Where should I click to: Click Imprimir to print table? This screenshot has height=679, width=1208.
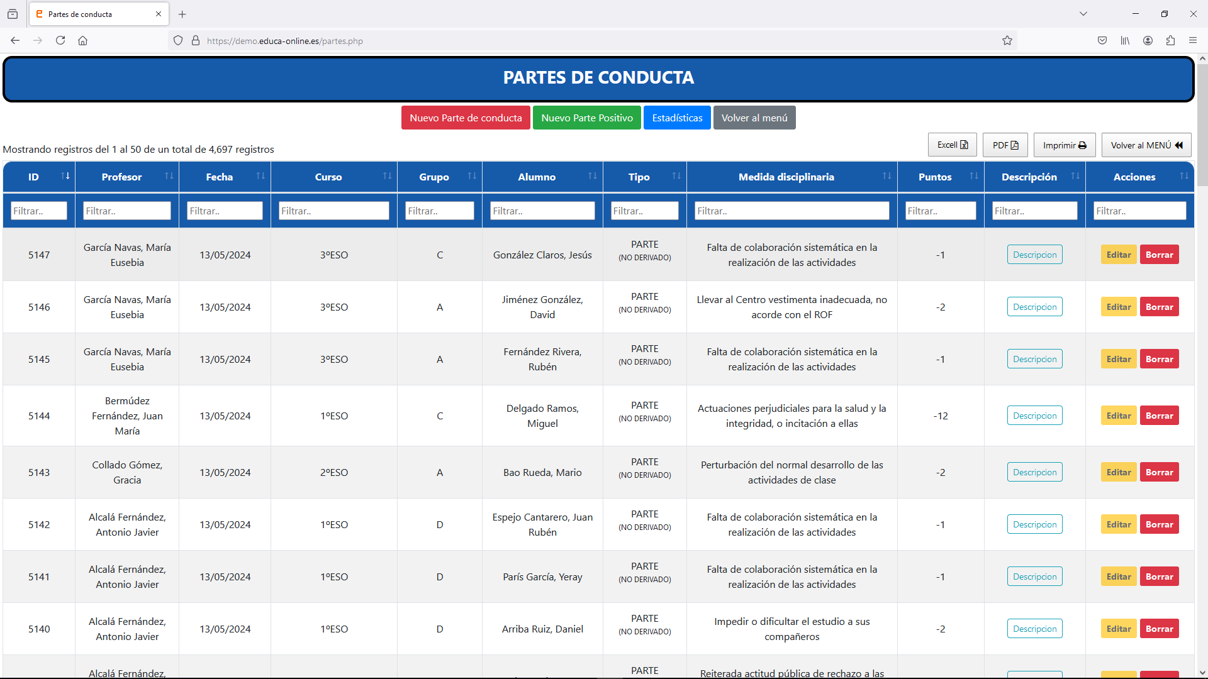[1064, 145]
